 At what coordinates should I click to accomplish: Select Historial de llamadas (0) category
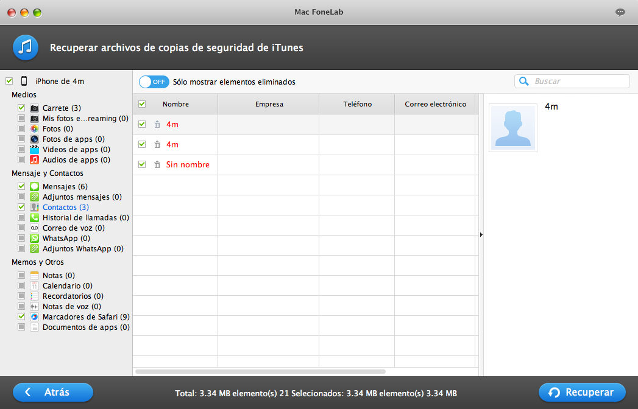coord(86,217)
